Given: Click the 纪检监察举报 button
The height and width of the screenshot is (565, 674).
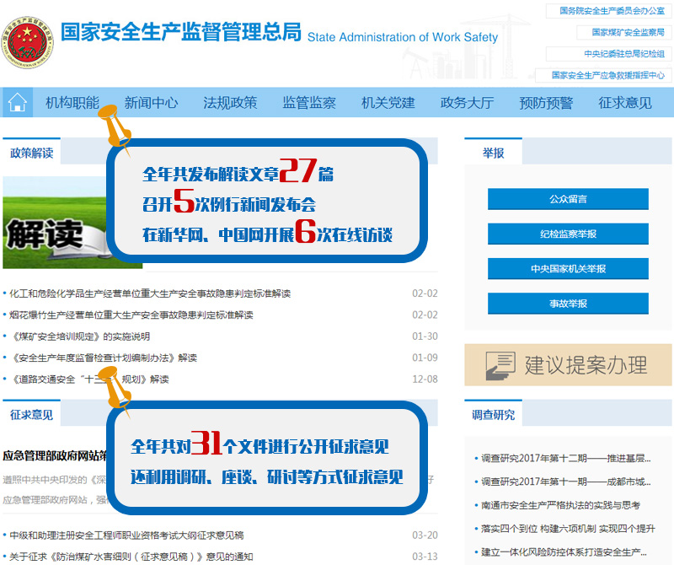Looking at the screenshot, I should click(568, 234).
